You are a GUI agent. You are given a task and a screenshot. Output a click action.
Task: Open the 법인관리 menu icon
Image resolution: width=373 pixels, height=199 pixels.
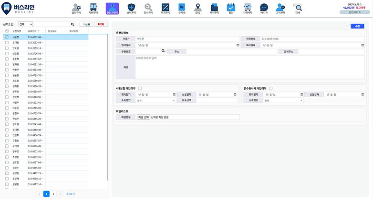click(75, 8)
